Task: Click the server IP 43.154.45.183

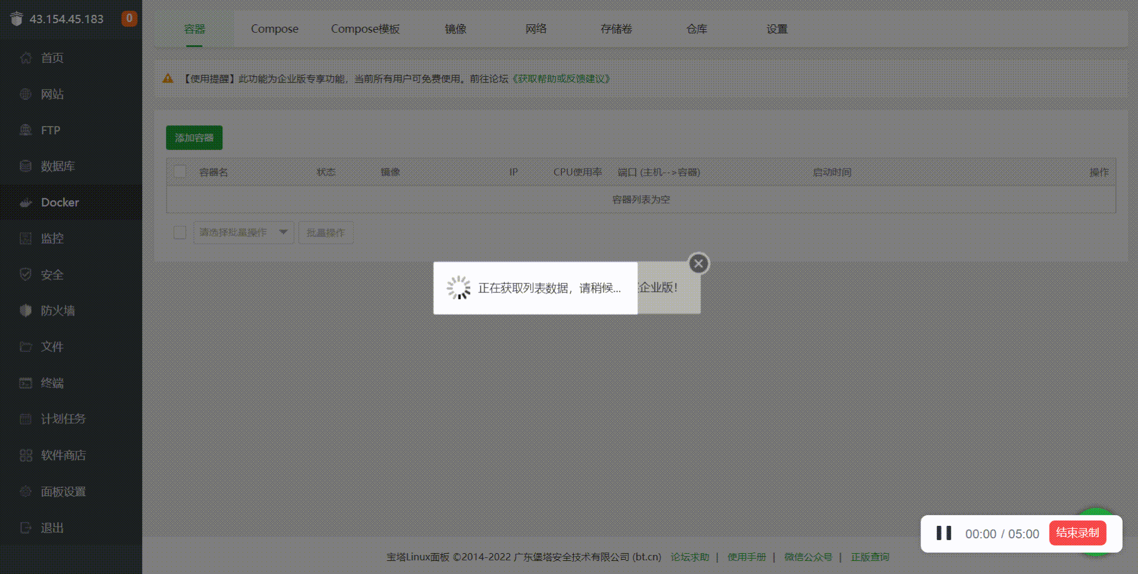Action: [x=67, y=19]
